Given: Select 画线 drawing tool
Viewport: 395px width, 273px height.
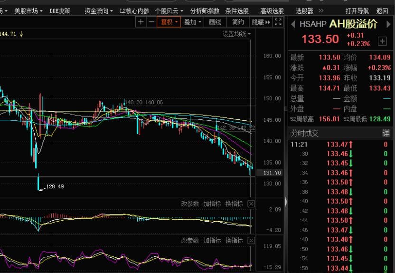Looking at the screenshot, I should click(x=215, y=22).
